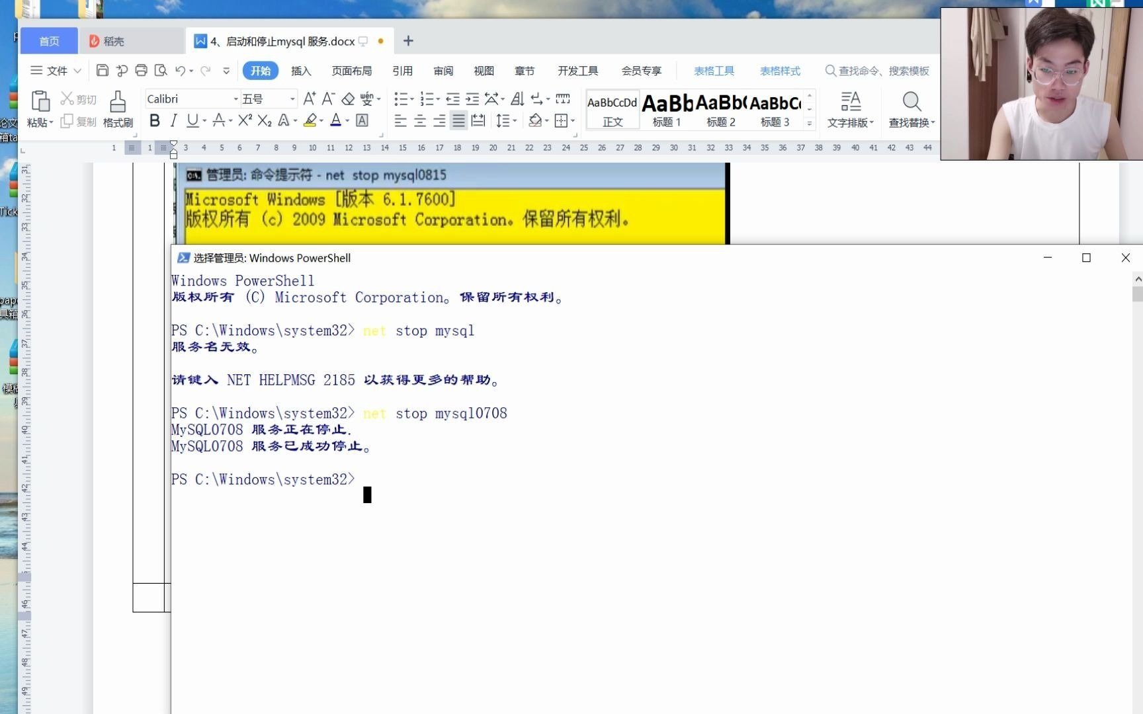Click the ruler tab stop icon in paragraph group

point(563,99)
